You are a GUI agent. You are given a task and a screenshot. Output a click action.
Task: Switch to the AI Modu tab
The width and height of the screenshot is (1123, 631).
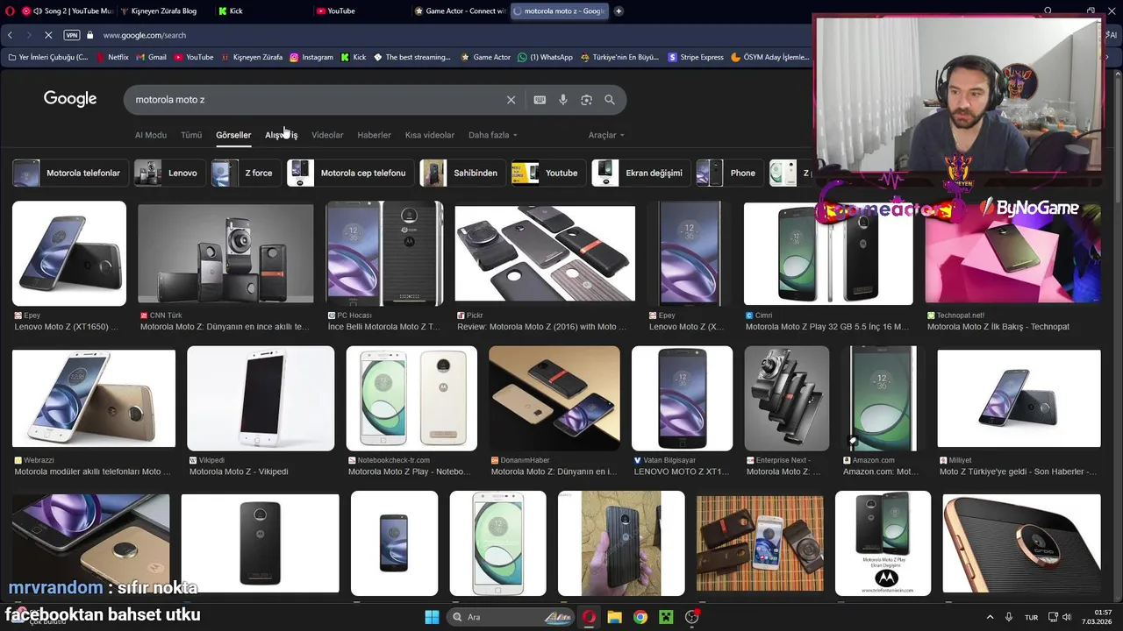(150, 135)
